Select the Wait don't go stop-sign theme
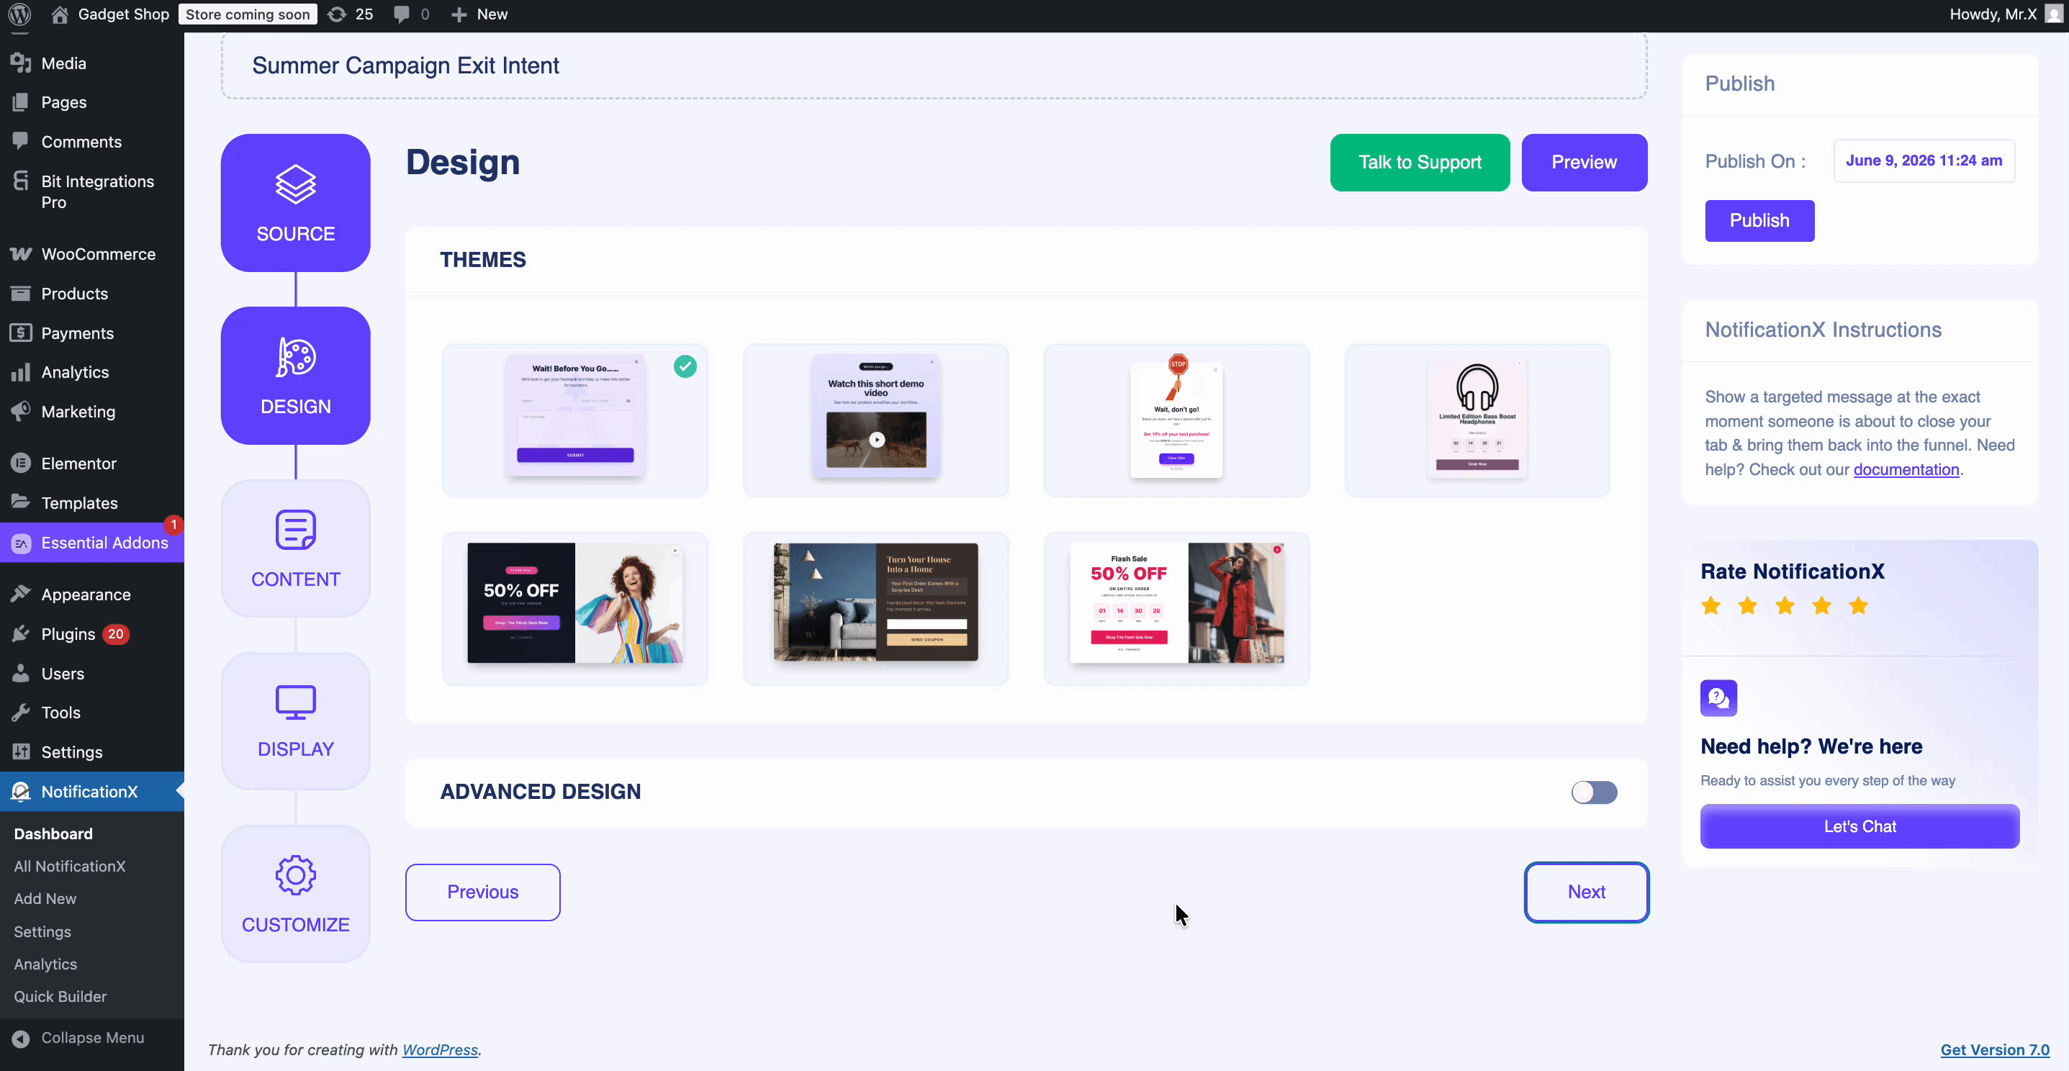The width and height of the screenshot is (2069, 1071). 1176,420
